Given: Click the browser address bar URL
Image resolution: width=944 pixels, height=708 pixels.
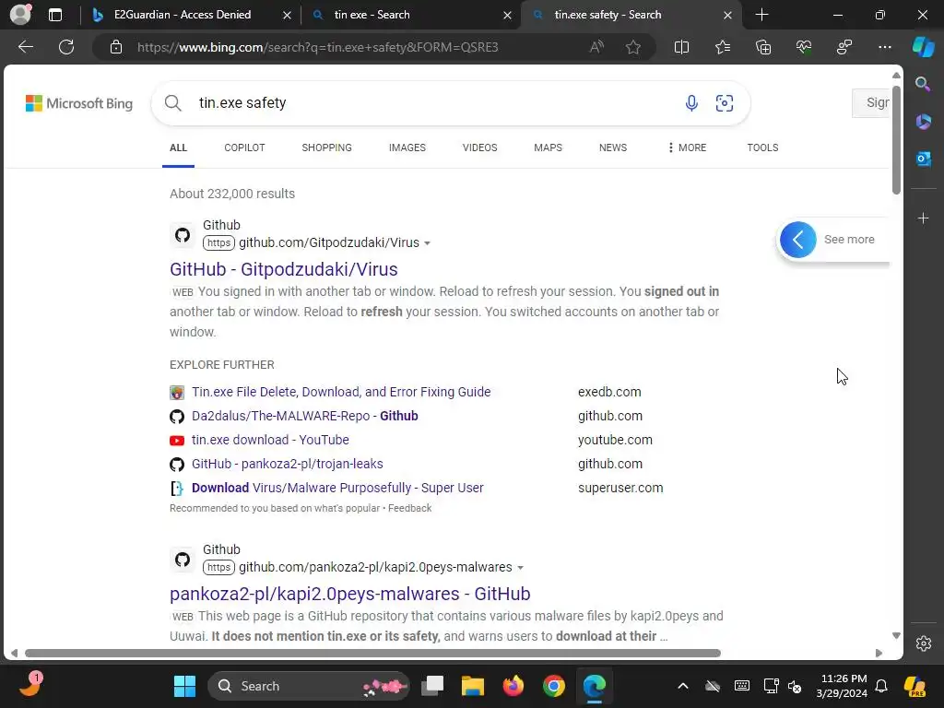Looking at the screenshot, I should click(317, 47).
